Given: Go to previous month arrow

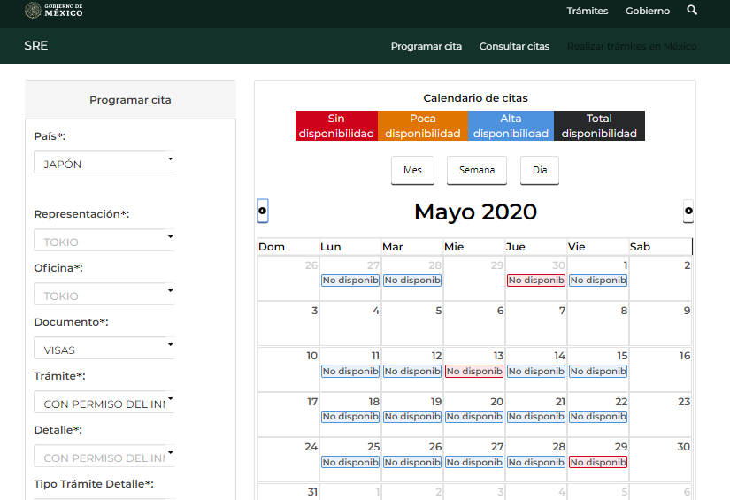Looking at the screenshot, I should [x=263, y=211].
